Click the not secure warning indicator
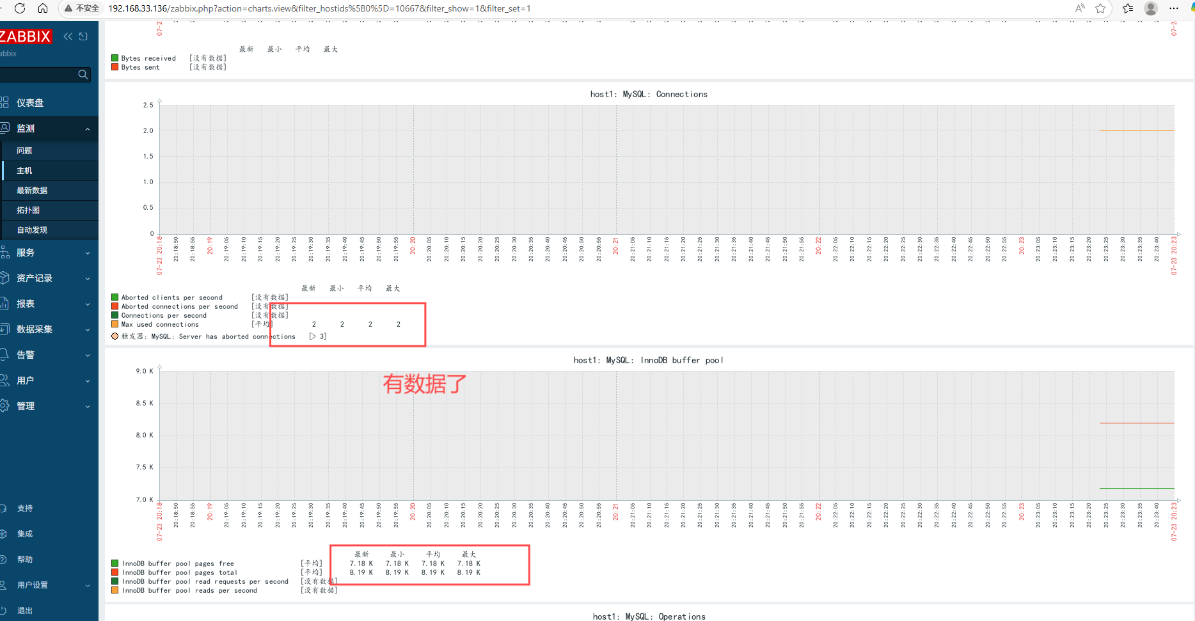Viewport: 1195px width, 621px height. pyautogui.click(x=82, y=8)
